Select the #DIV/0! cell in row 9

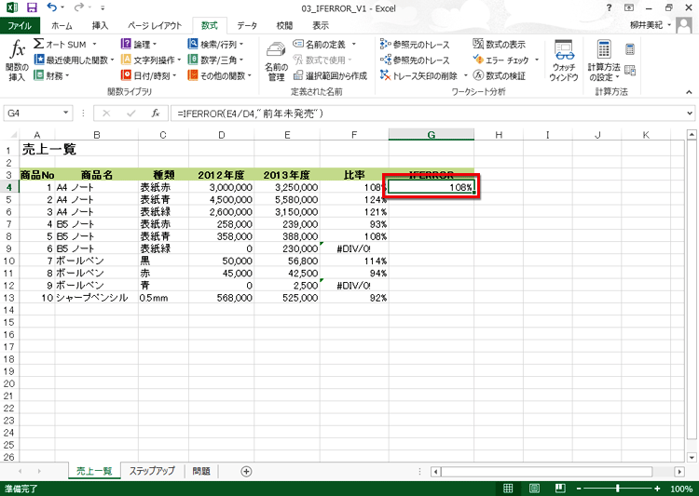pyautogui.click(x=354, y=248)
